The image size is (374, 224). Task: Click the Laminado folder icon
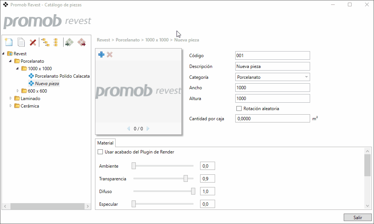click(17, 98)
